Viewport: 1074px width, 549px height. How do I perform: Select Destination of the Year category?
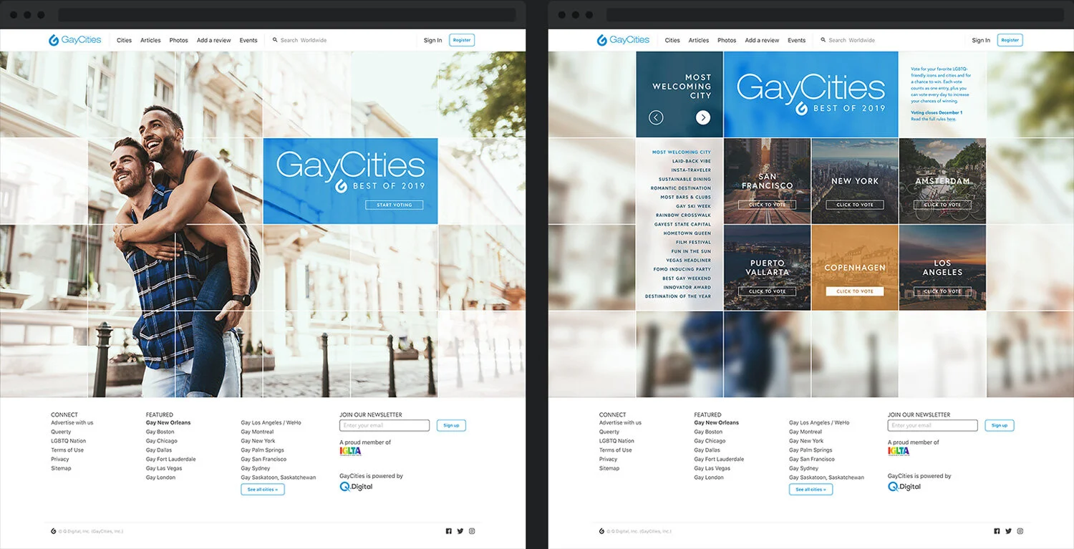tap(678, 296)
